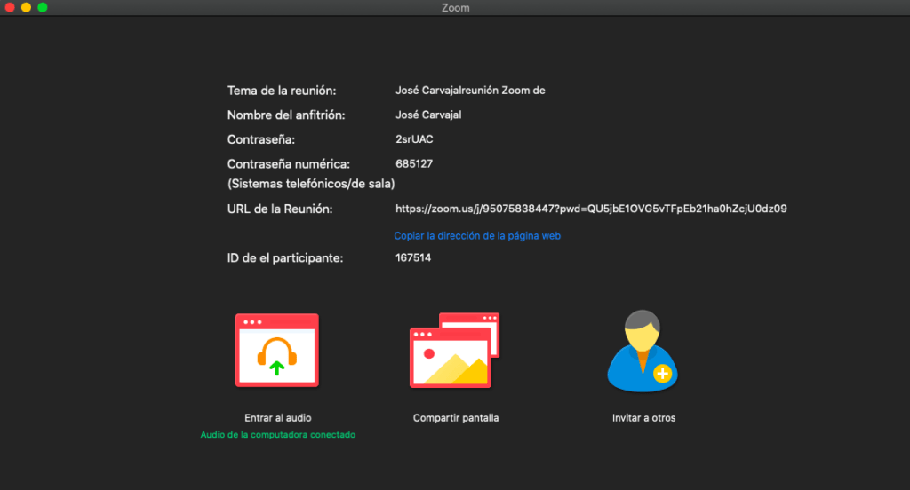Click the headphone join audio icon
The image size is (910, 490).
pos(276,350)
